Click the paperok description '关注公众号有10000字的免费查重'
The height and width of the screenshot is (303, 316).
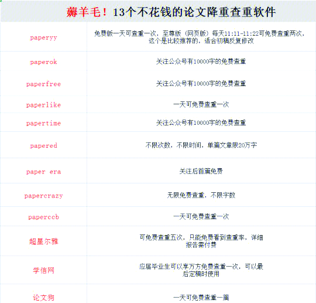[x=201, y=62]
